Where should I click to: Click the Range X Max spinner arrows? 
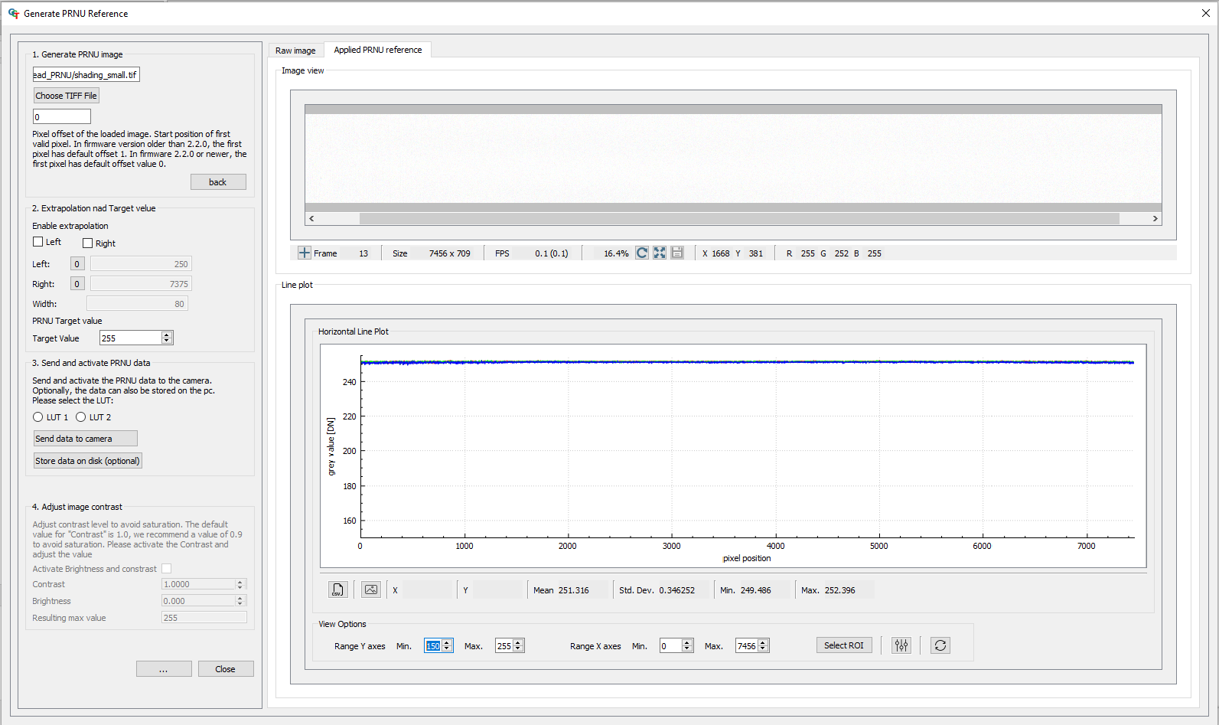click(763, 645)
